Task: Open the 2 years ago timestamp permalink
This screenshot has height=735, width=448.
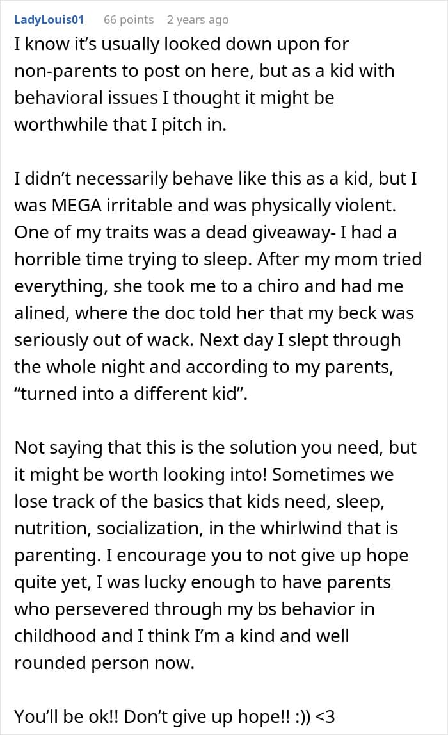Action: coord(198,20)
